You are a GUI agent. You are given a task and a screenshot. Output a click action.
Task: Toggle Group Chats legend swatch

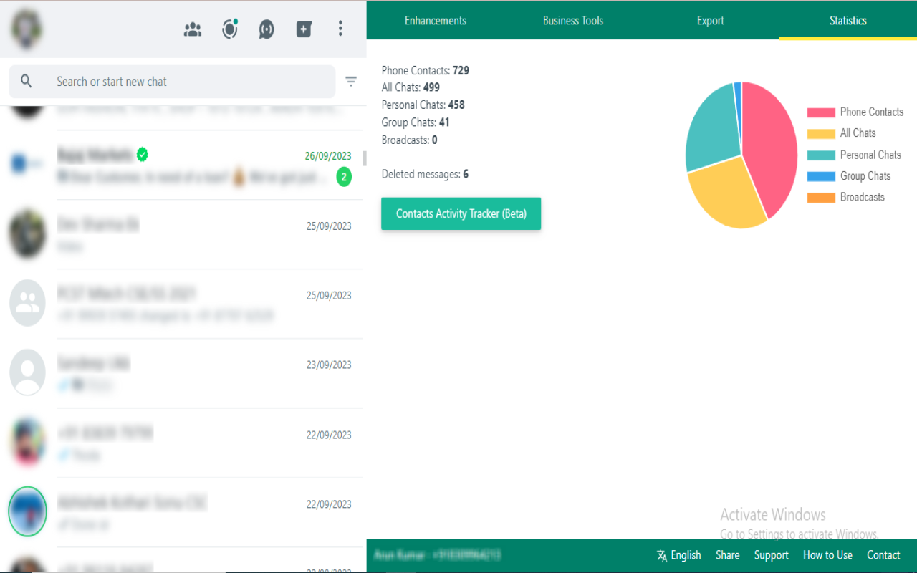[x=821, y=176]
